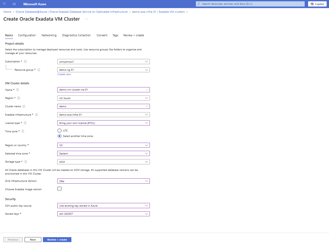The height and width of the screenshot is (246, 329).
Task: Click the Search resources bar
Action: tap(250, 4)
